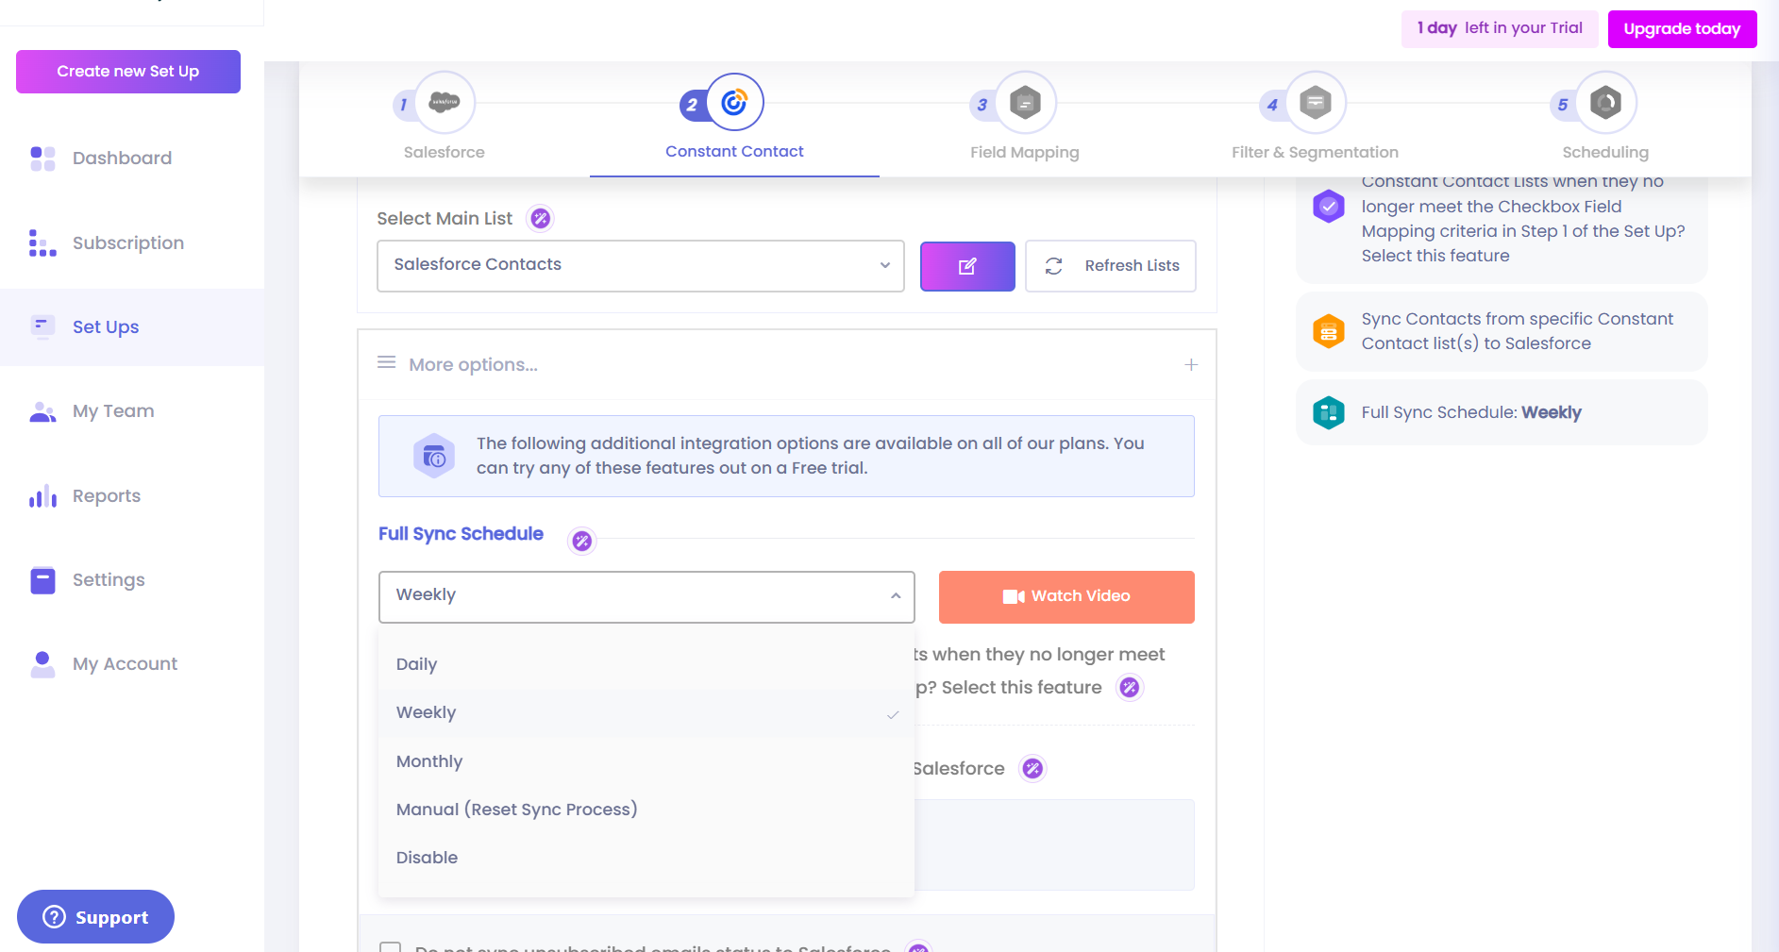Click the Salesforce cloud step icon
The image size is (1779, 952).
445,102
